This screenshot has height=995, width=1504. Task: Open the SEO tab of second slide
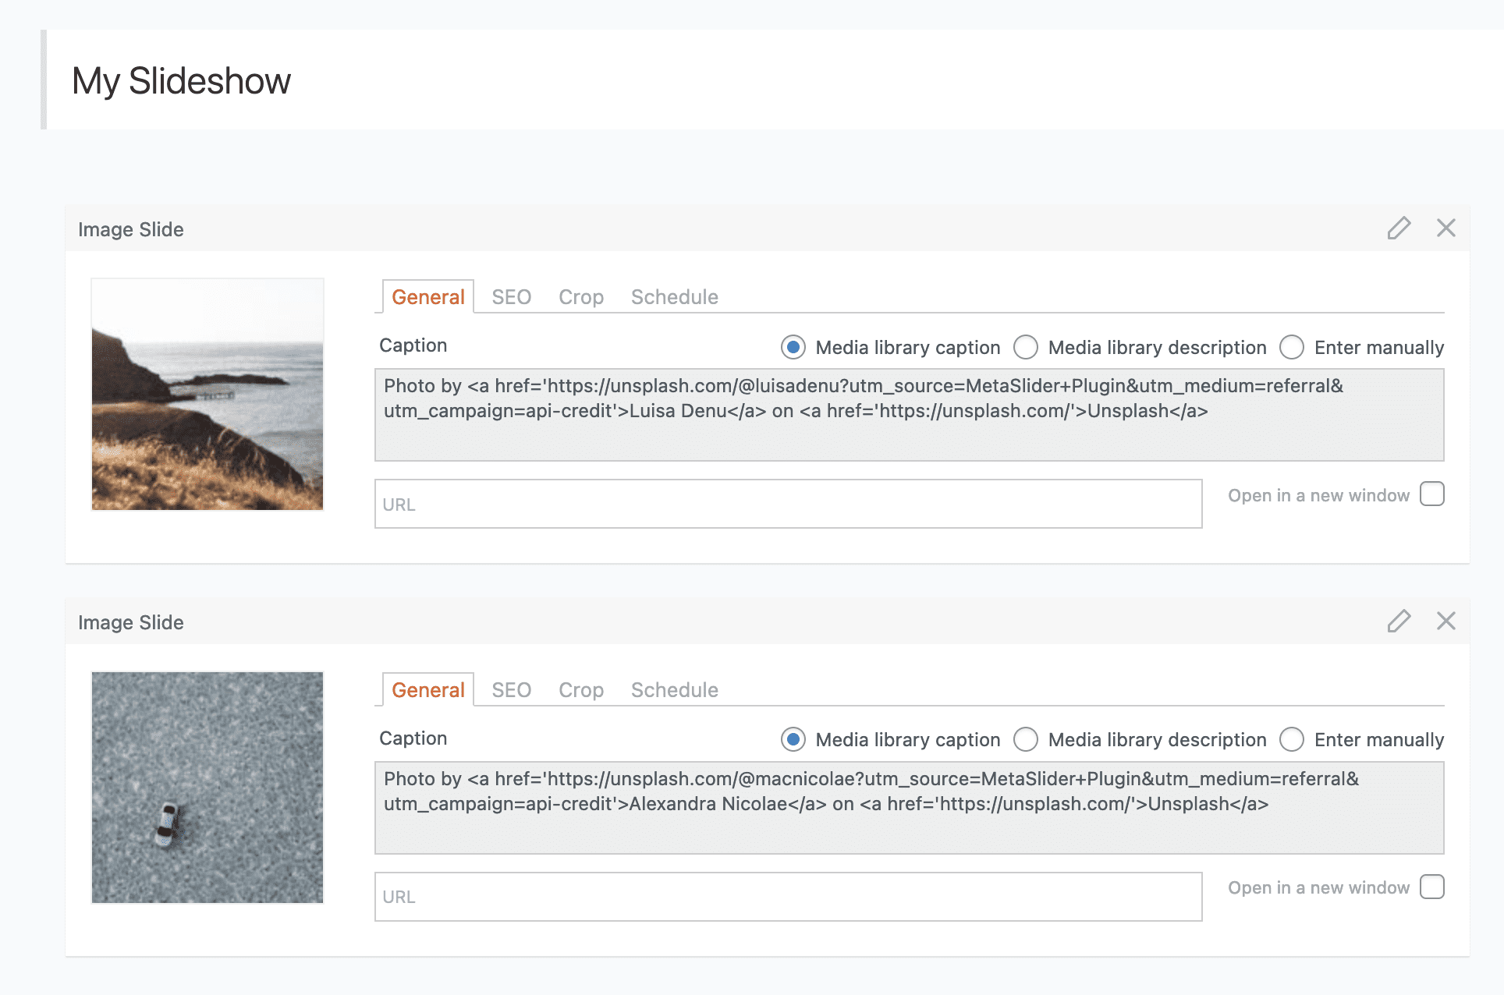click(511, 690)
